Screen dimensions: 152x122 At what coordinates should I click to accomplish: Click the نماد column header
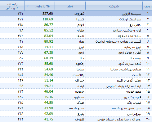click(x=70, y=5)
